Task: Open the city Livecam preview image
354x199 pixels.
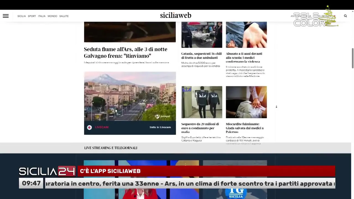Action: (130, 96)
